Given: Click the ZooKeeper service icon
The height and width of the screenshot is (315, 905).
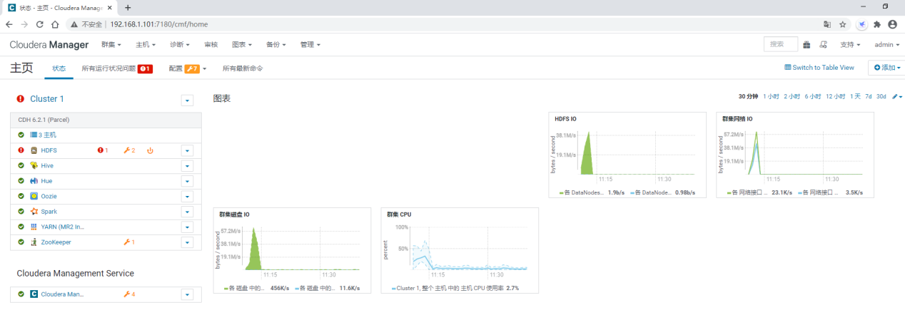Looking at the screenshot, I should (34, 242).
